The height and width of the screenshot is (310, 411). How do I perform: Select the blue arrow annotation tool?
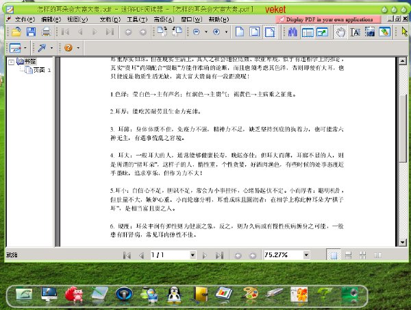click(x=42, y=48)
